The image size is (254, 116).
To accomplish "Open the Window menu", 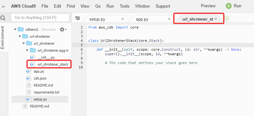I will point(142,6).
